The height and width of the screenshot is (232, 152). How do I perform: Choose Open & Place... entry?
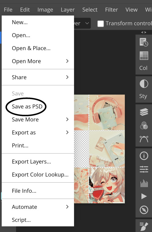point(38,48)
